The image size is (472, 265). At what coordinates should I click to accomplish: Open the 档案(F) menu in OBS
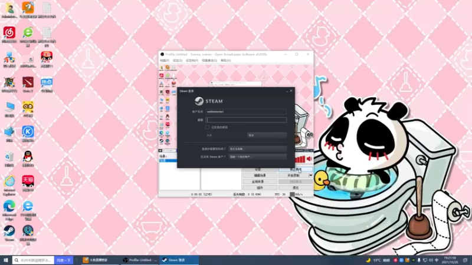coord(165,61)
